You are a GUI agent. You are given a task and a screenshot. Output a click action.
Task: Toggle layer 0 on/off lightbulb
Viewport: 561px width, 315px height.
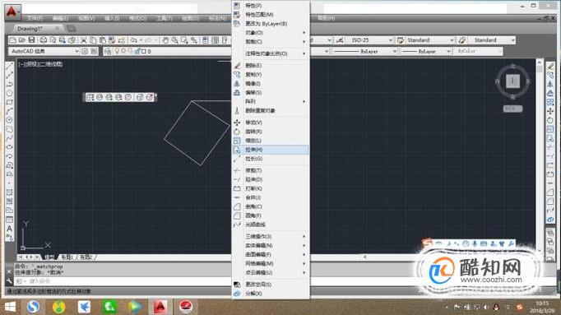[117, 52]
